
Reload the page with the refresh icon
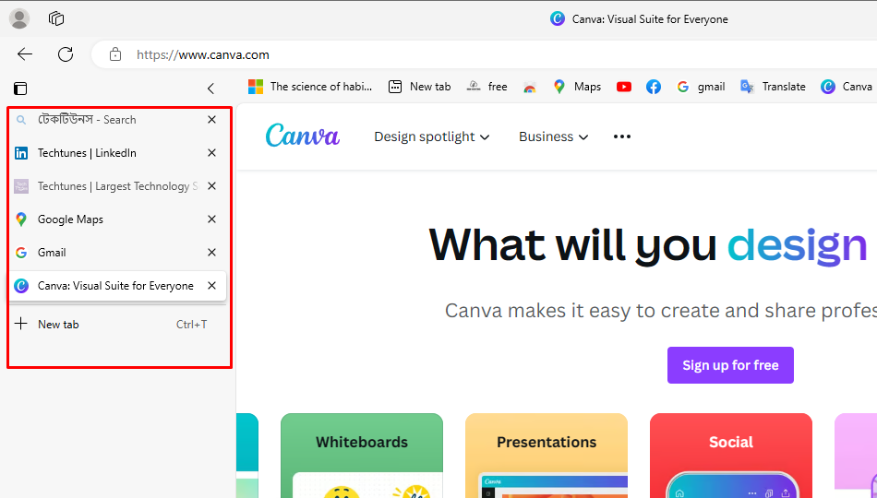[66, 54]
